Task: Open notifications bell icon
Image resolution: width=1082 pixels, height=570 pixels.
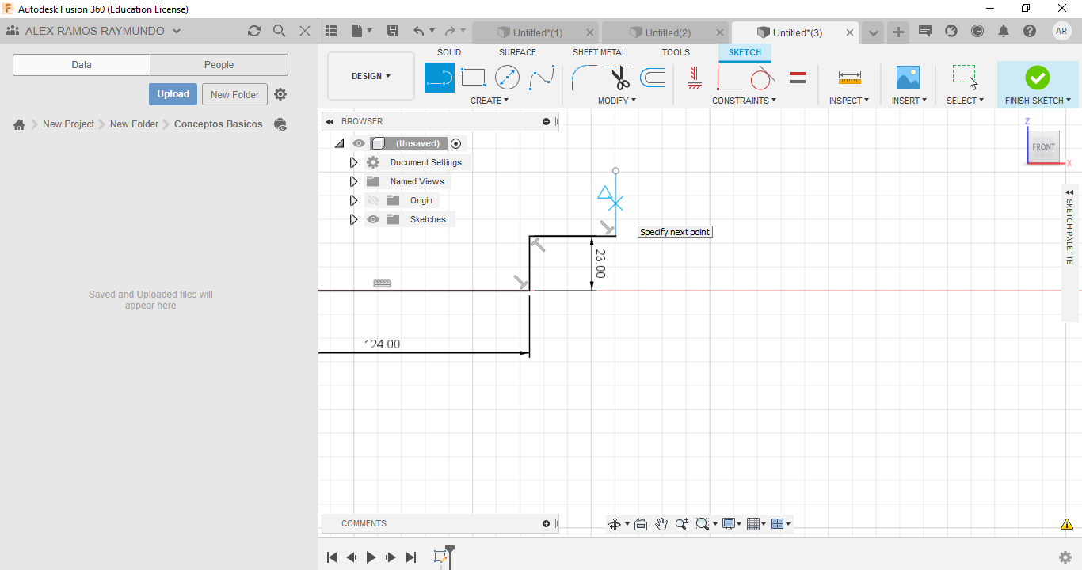Action: pos(1004,32)
